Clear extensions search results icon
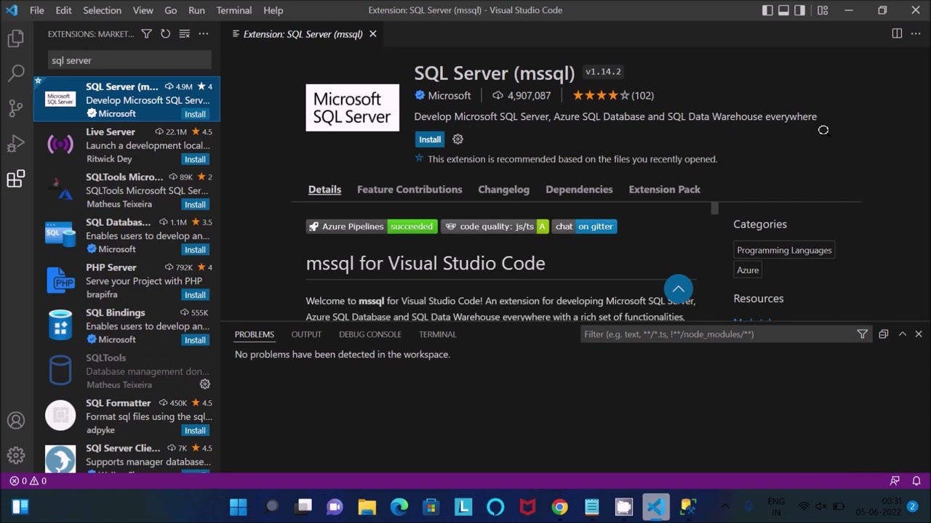 pos(184,34)
